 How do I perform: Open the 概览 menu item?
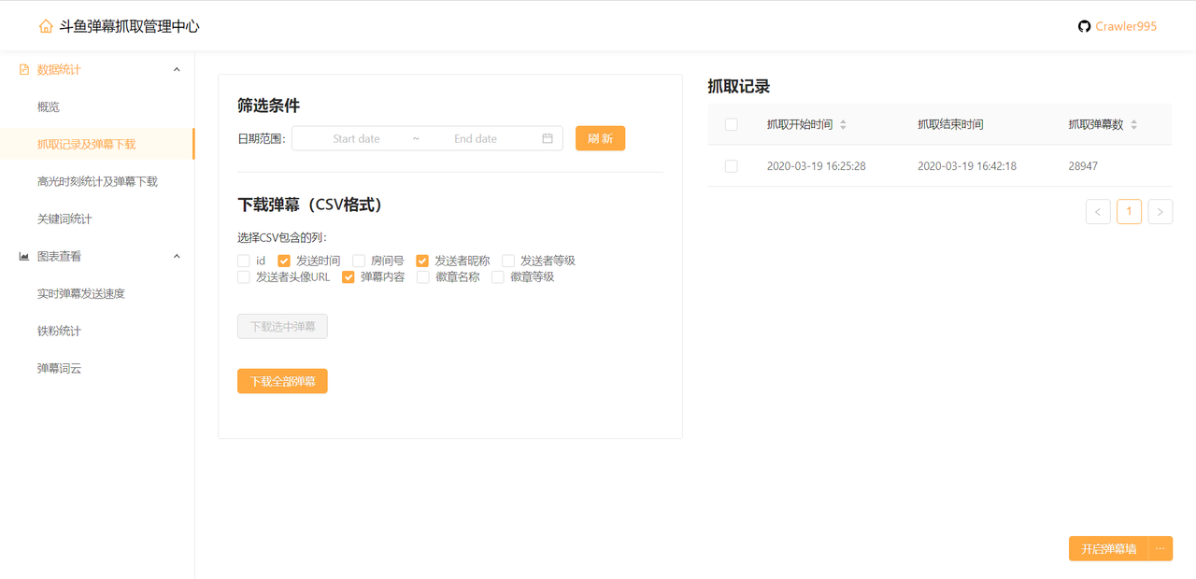click(97, 106)
